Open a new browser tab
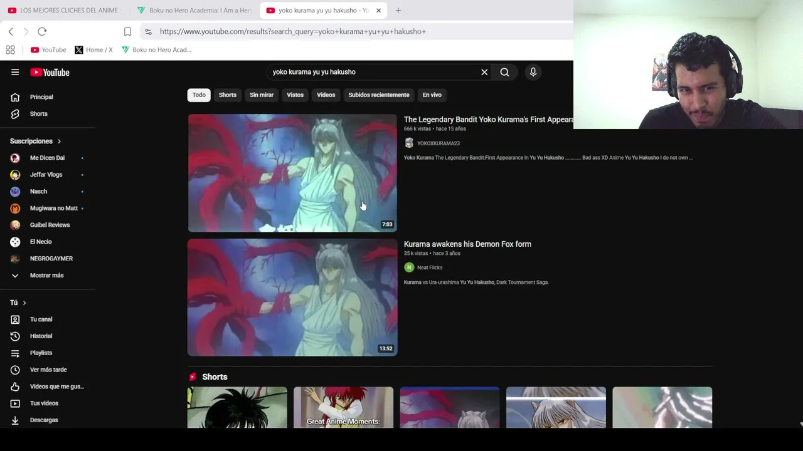 coord(398,10)
